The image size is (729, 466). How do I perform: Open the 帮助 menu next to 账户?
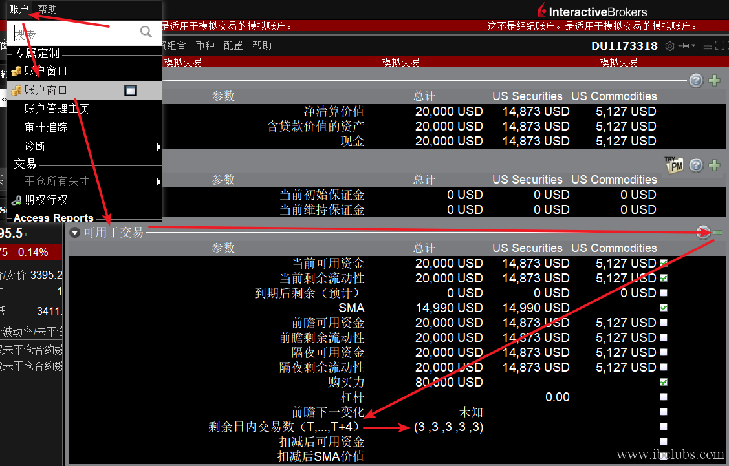(x=47, y=9)
